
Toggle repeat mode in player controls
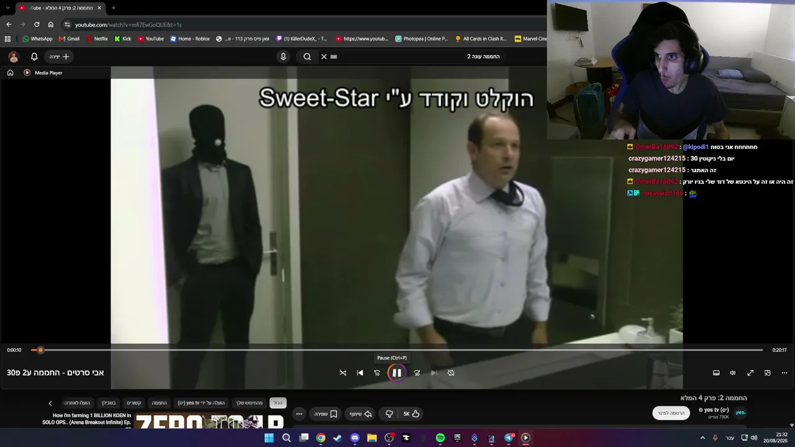coord(451,372)
